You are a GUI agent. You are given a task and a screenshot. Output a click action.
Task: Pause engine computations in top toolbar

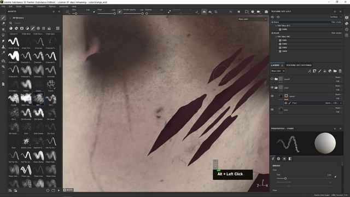(x=238, y=11)
